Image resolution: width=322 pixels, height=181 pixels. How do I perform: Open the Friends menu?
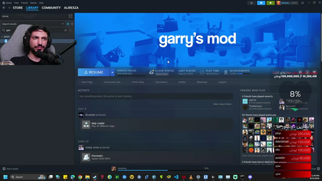(24, 3)
